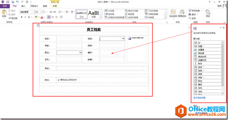
Task: Clear formatting with the eraser icon
Action: [67, 12]
